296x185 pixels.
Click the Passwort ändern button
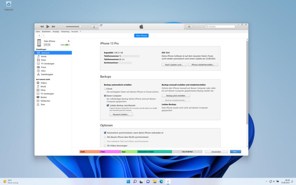tap(121, 114)
